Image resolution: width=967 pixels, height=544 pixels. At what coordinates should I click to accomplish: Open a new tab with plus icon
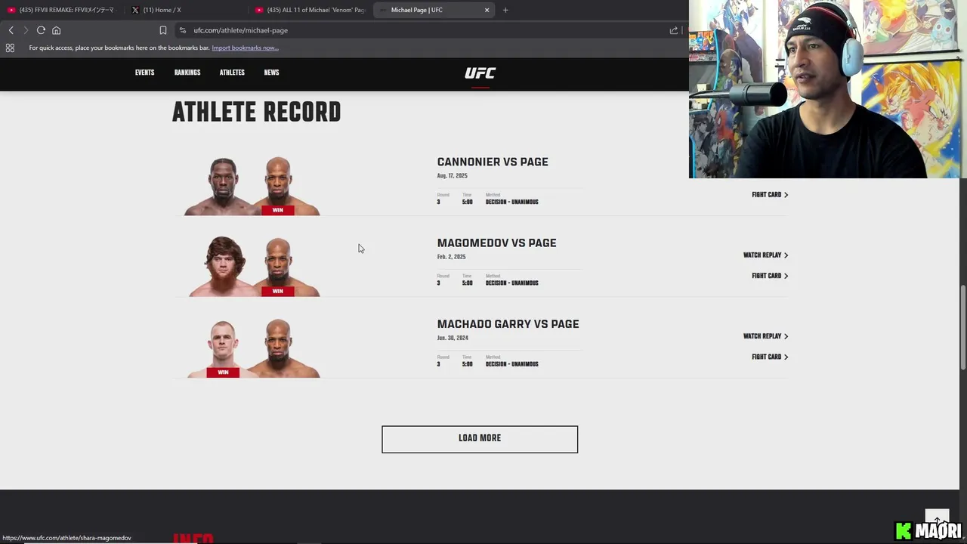[505, 10]
